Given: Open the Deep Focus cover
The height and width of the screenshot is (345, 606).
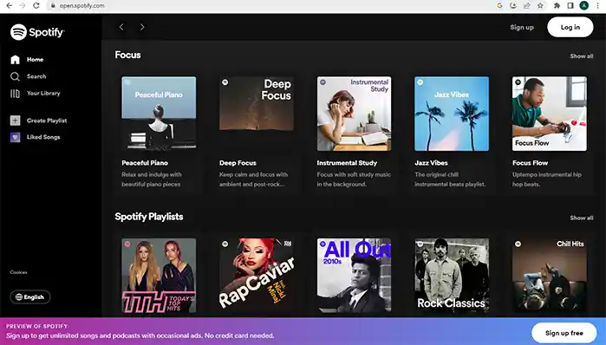Looking at the screenshot, I should point(257,114).
